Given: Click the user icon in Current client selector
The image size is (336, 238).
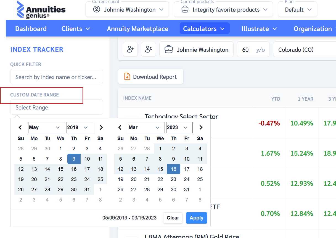Looking at the screenshot, I should (x=96, y=9).
